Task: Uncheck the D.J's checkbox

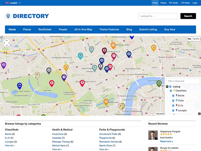Action: click(x=173, y=105)
